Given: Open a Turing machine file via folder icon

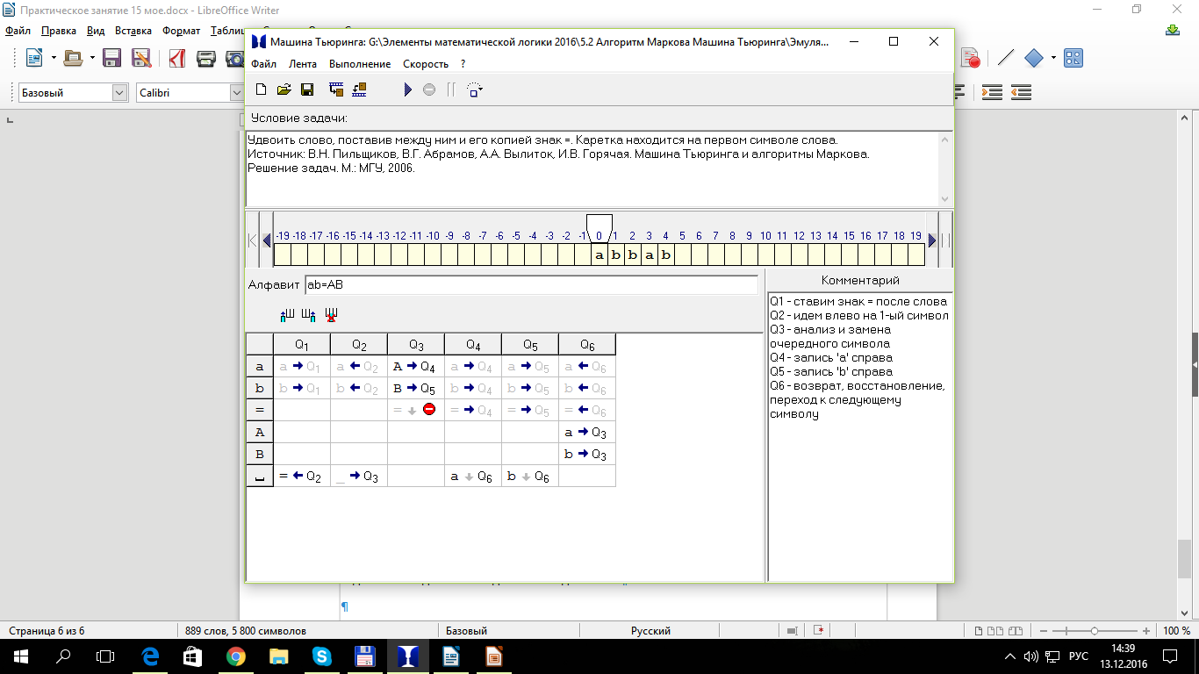Looking at the screenshot, I should click(284, 90).
